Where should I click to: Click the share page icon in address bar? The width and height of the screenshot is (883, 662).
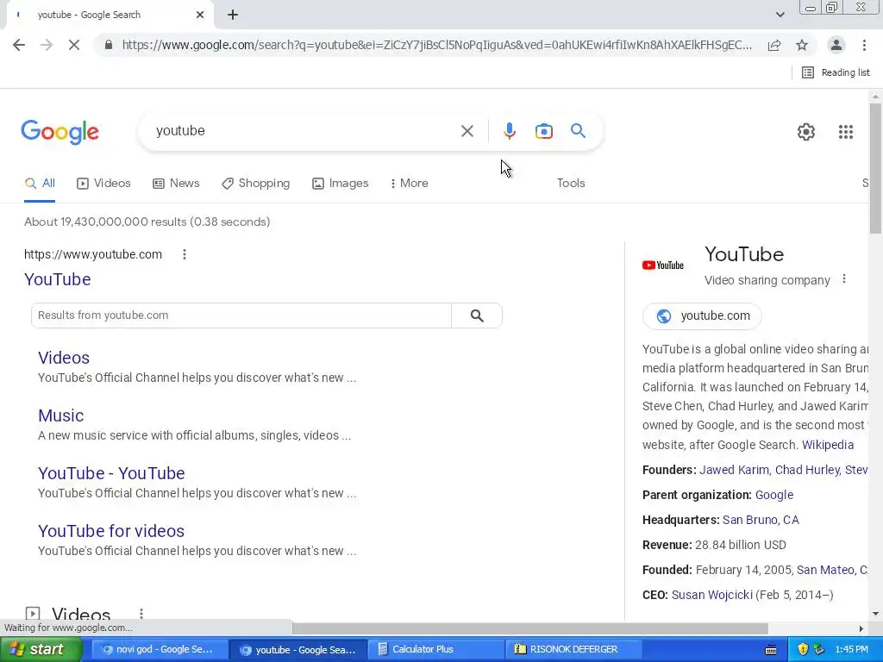point(774,45)
